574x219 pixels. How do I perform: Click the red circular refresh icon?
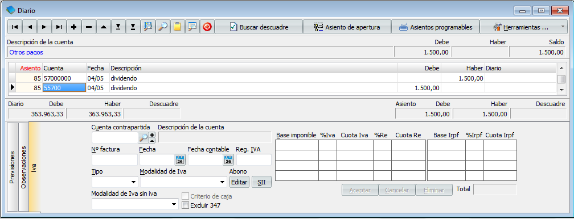207,27
